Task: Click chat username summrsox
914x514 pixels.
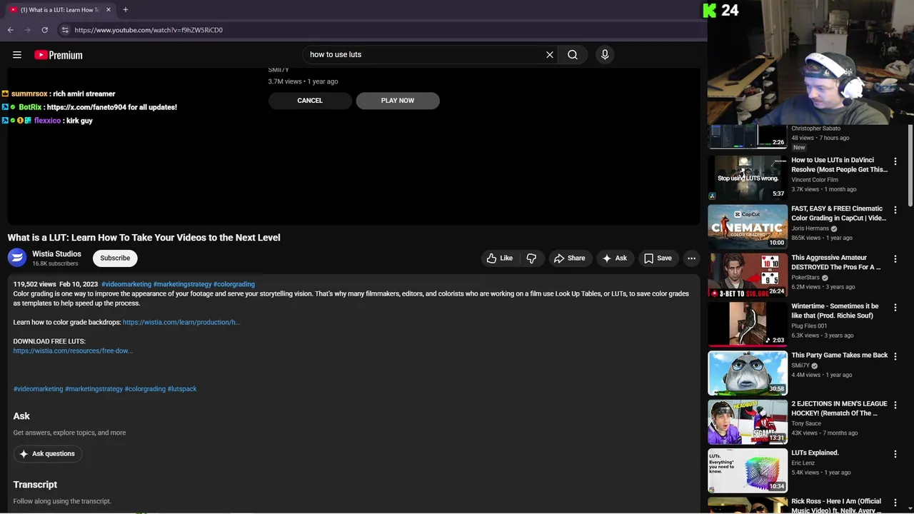Action: pyautogui.click(x=29, y=94)
